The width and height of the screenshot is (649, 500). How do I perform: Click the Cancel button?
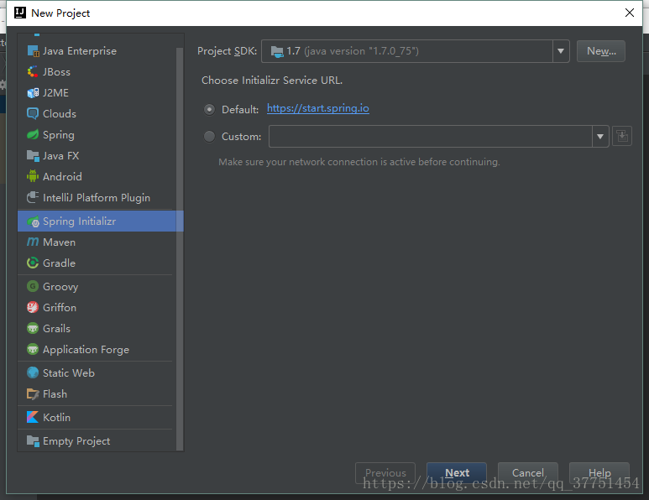[528, 472]
